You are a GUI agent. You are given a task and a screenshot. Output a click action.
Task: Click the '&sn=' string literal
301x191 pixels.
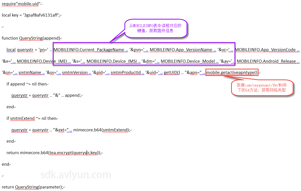point(8,72)
